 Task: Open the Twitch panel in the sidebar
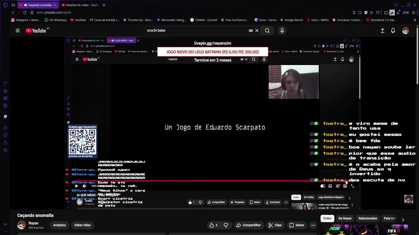[x=5, y=117]
